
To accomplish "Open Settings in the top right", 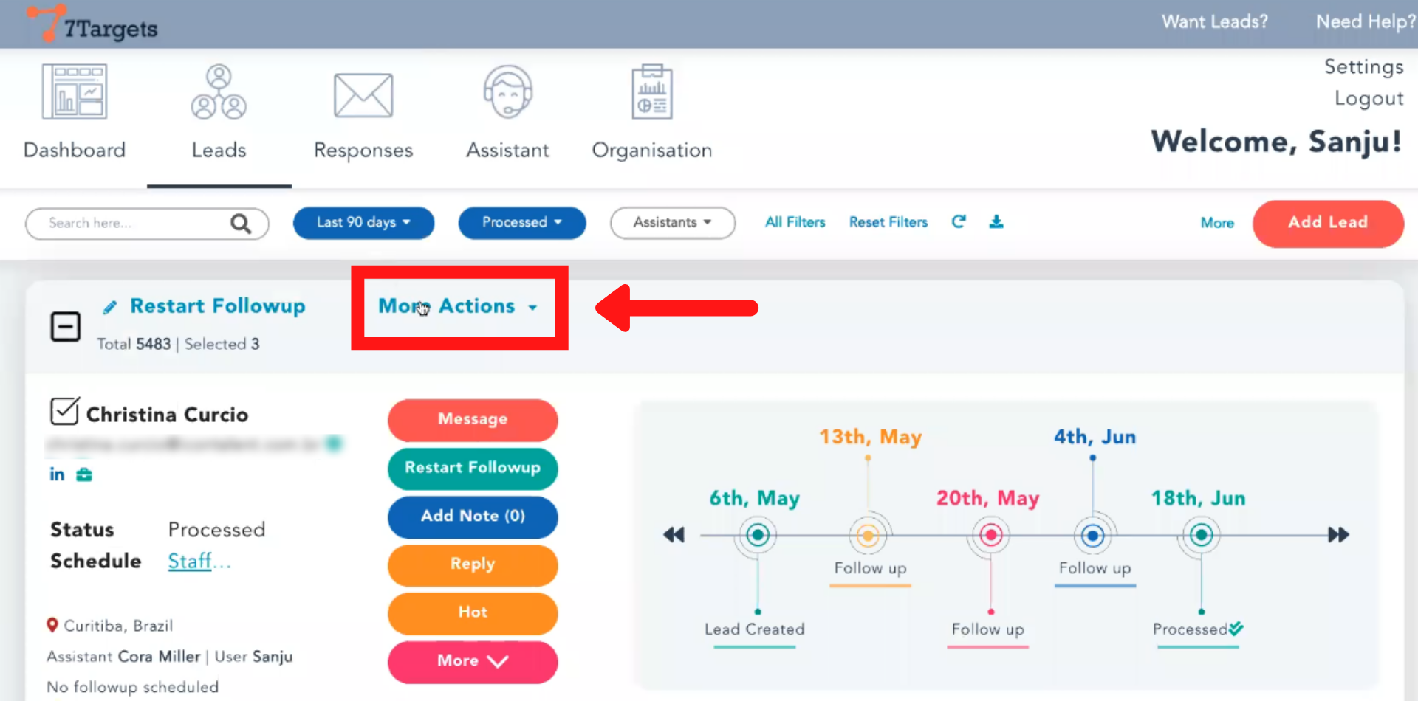I will coord(1363,67).
